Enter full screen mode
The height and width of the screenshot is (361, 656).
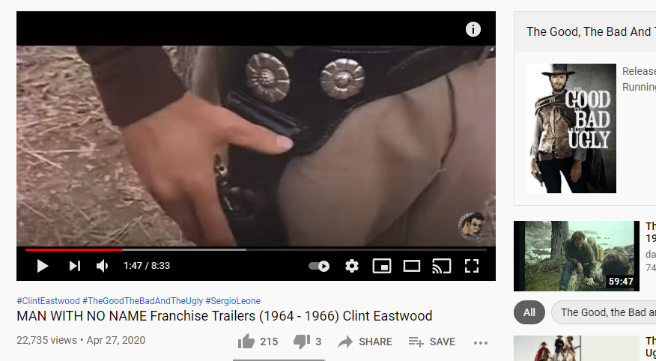472,266
